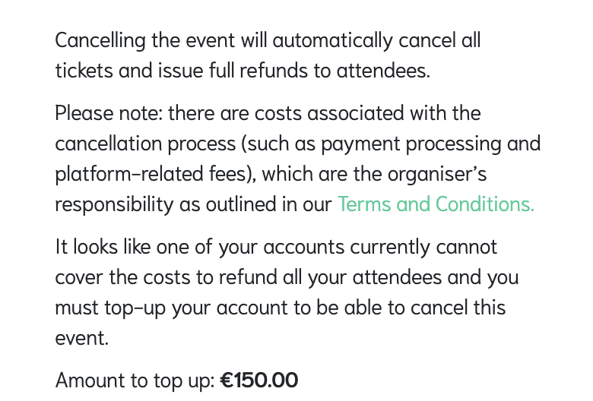Click the word 'event.' ending third paragraph
The image size is (593, 401).
coord(81,338)
